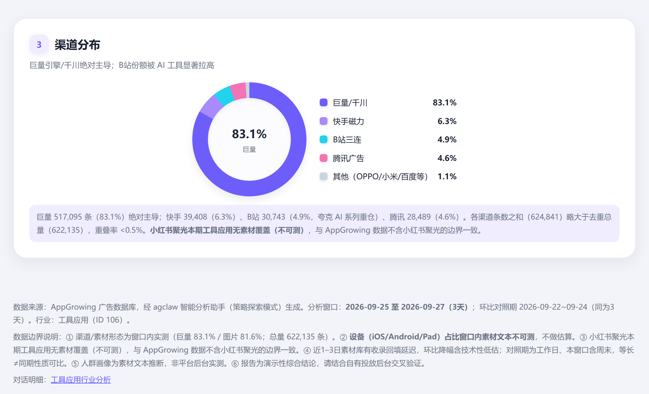The height and width of the screenshot is (394, 649).
Task: Click the light purple 快手磁力 legend swatch
Action: tap(324, 121)
